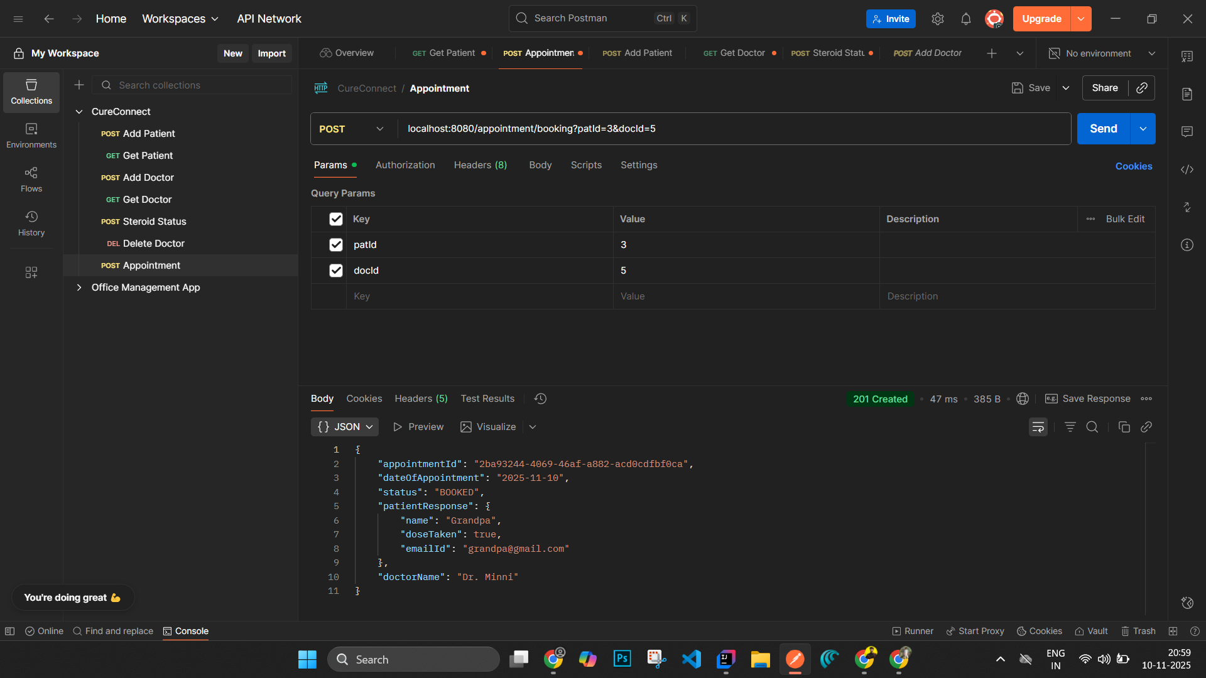The width and height of the screenshot is (1206, 678).
Task: Click the Environments sidebar icon
Action: tap(31, 135)
